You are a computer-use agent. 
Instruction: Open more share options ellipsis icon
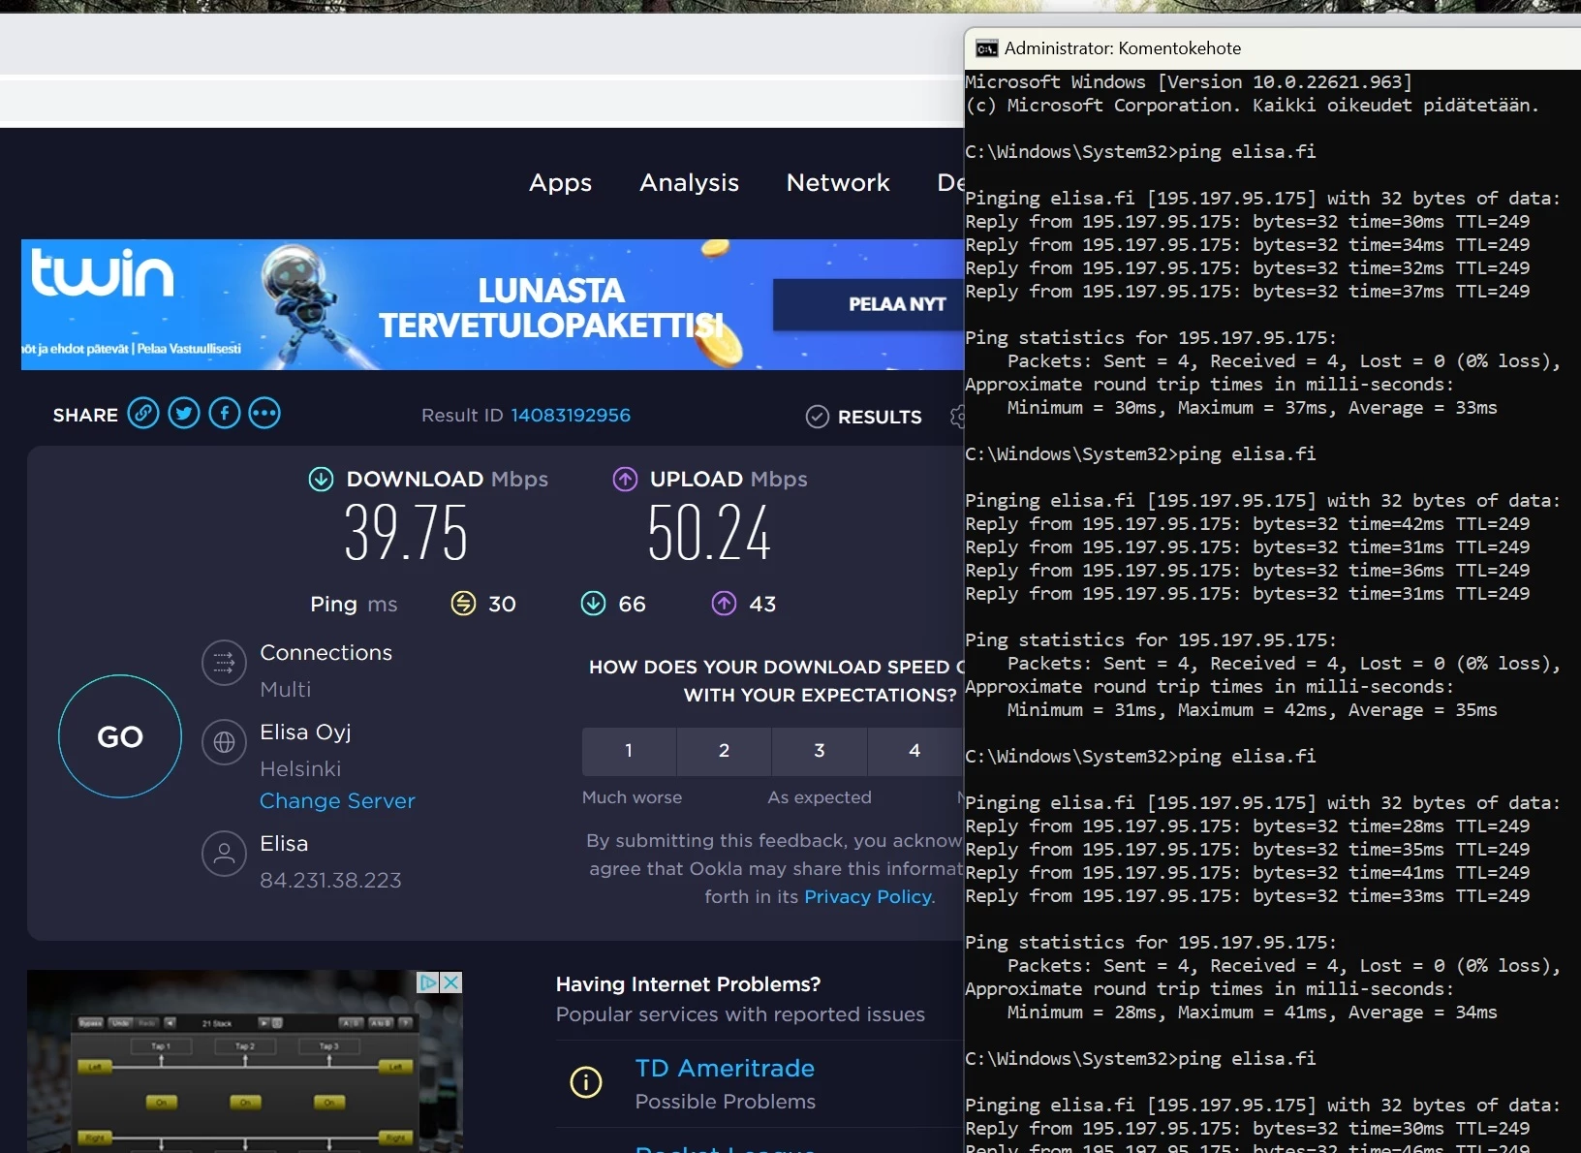264,414
